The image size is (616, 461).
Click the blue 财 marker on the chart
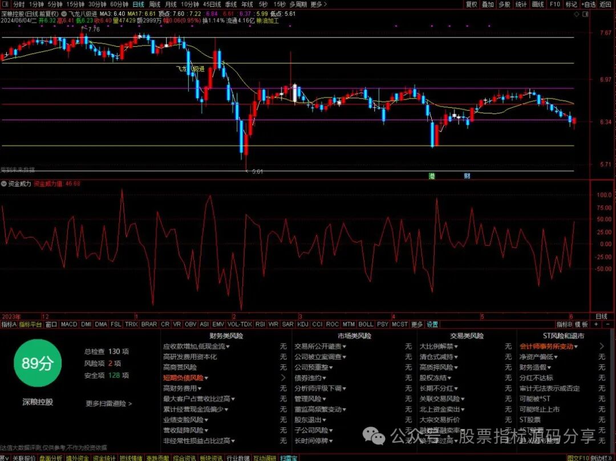click(x=467, y=176)
